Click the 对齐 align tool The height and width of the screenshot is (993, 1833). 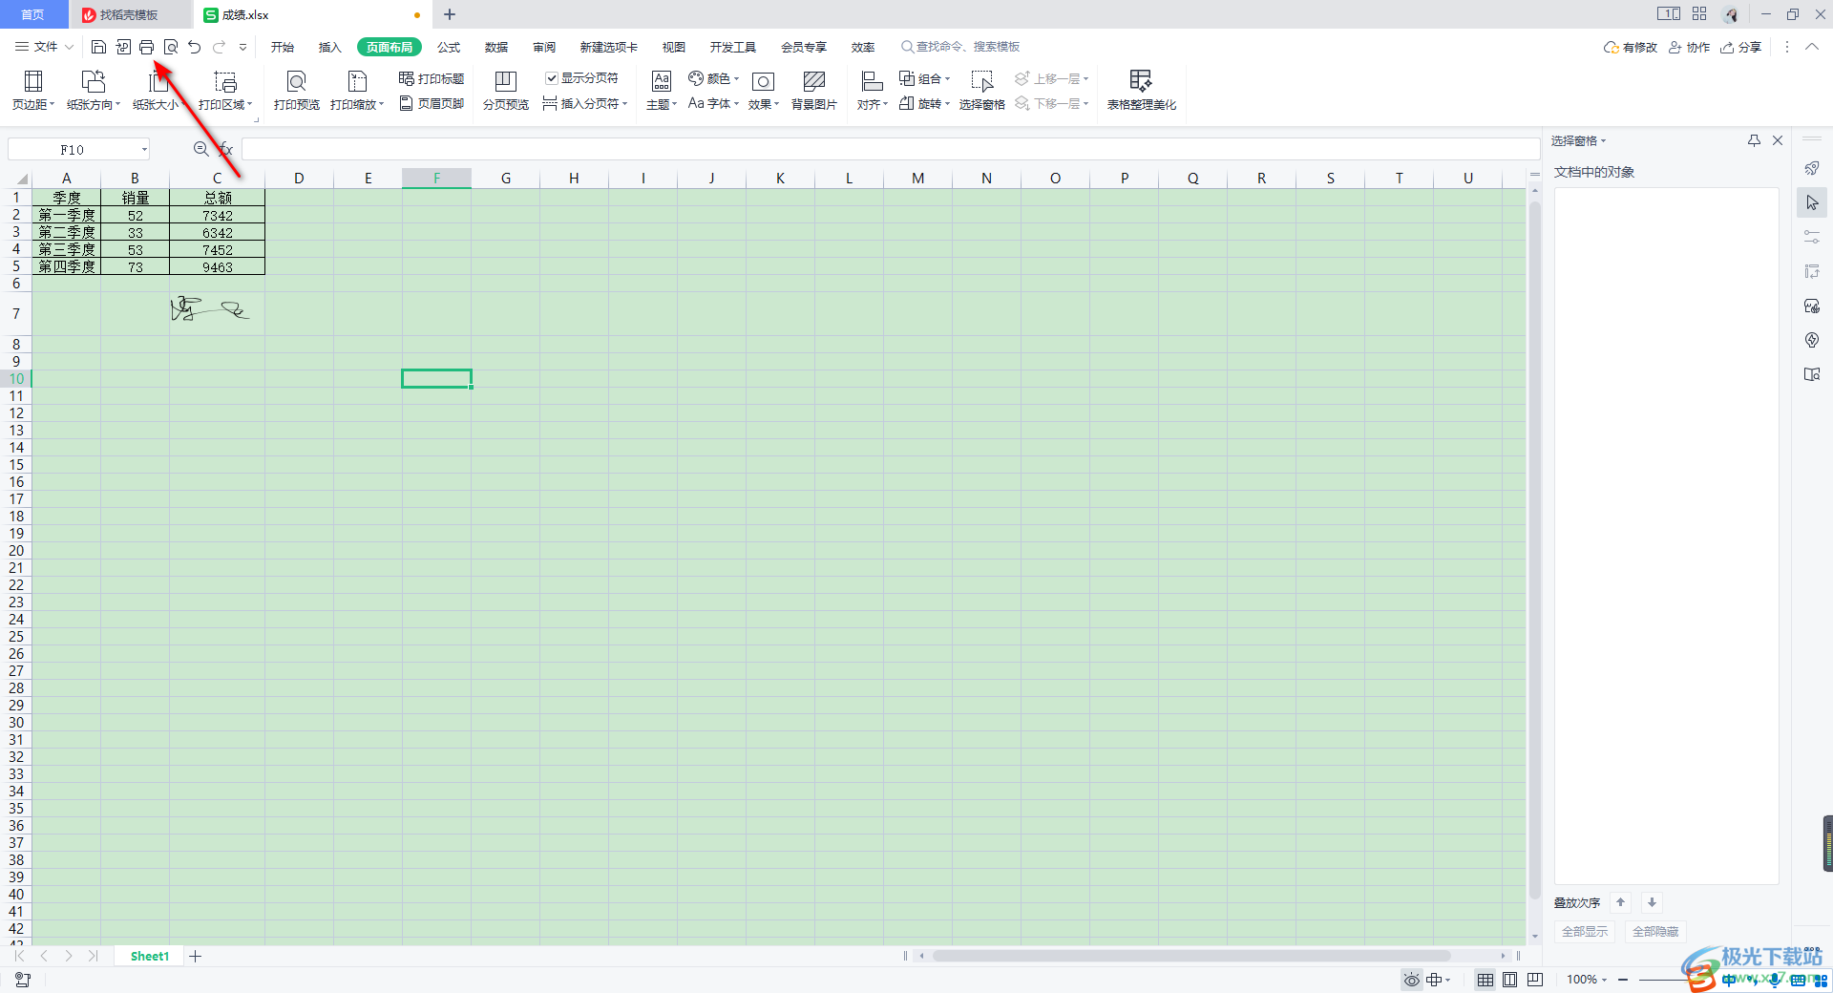click(x=872, y=91)
